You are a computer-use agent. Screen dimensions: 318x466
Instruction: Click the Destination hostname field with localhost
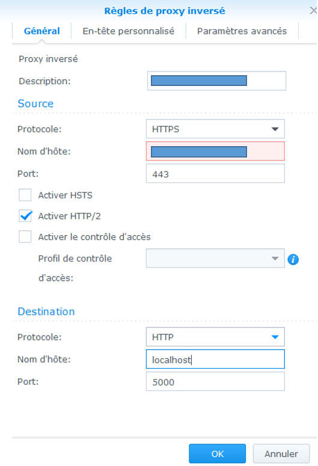coord(215,360)
